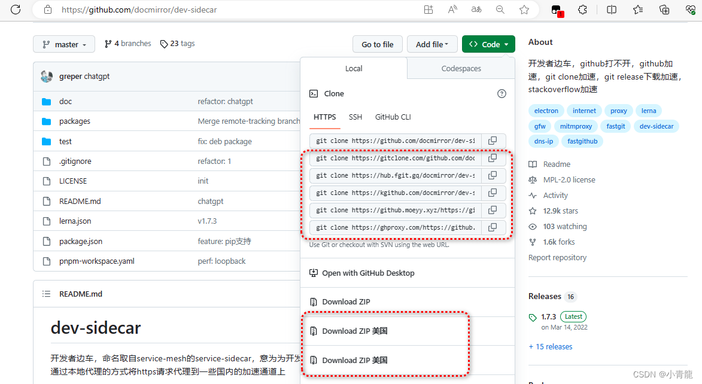Open the doc folder
The image size is (702, 384).
tap(65, 102)
